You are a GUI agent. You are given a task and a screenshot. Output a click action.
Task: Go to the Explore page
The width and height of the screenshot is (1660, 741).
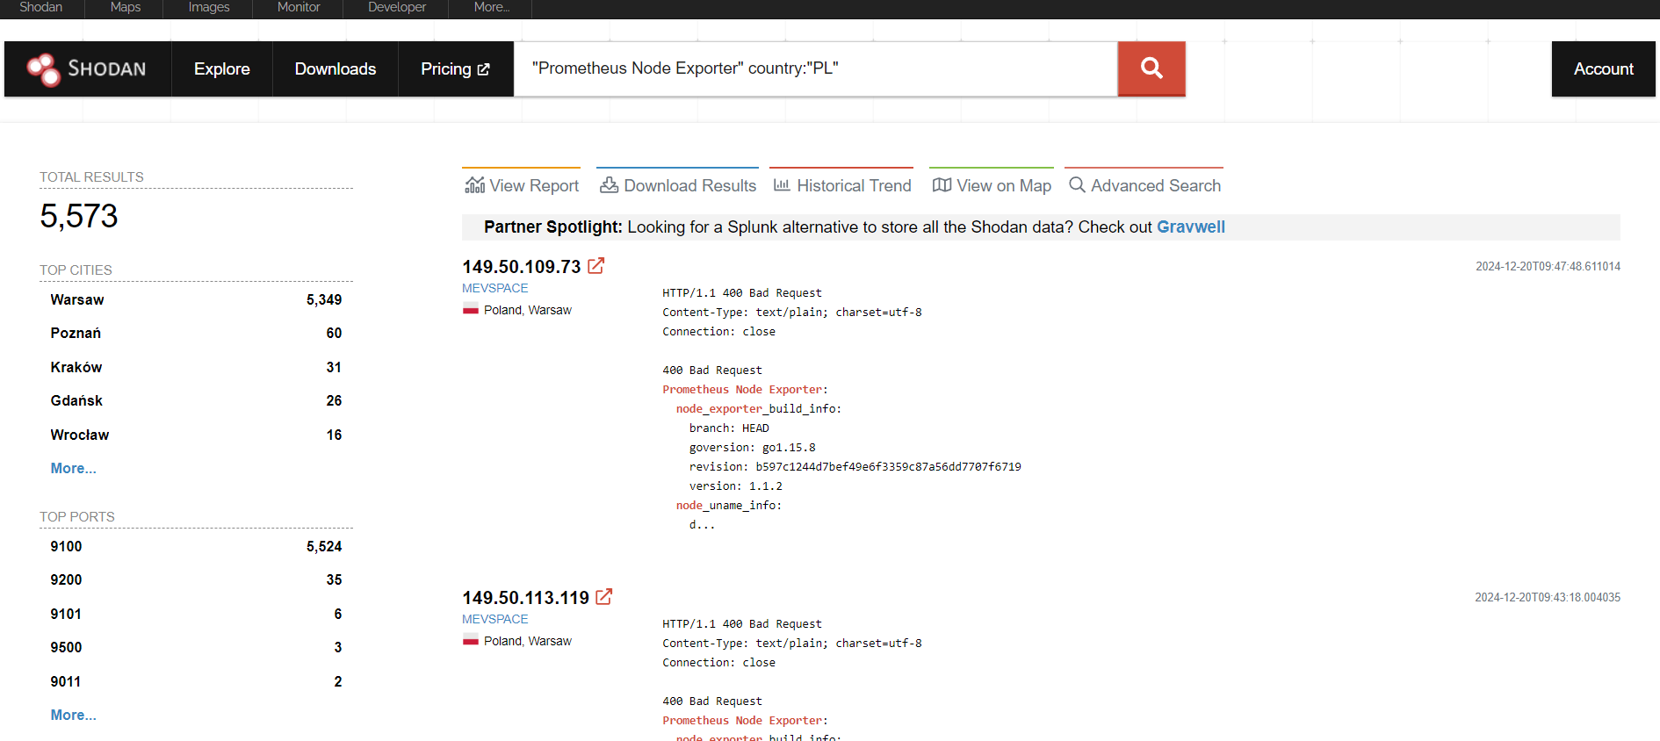pyautogui.click(x=222, y=68)
